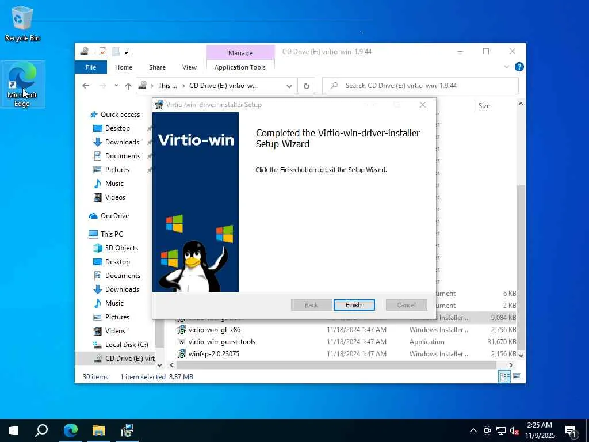
Task: Open pinned Pictures under Quick access
Action: (x=117, y=170)
